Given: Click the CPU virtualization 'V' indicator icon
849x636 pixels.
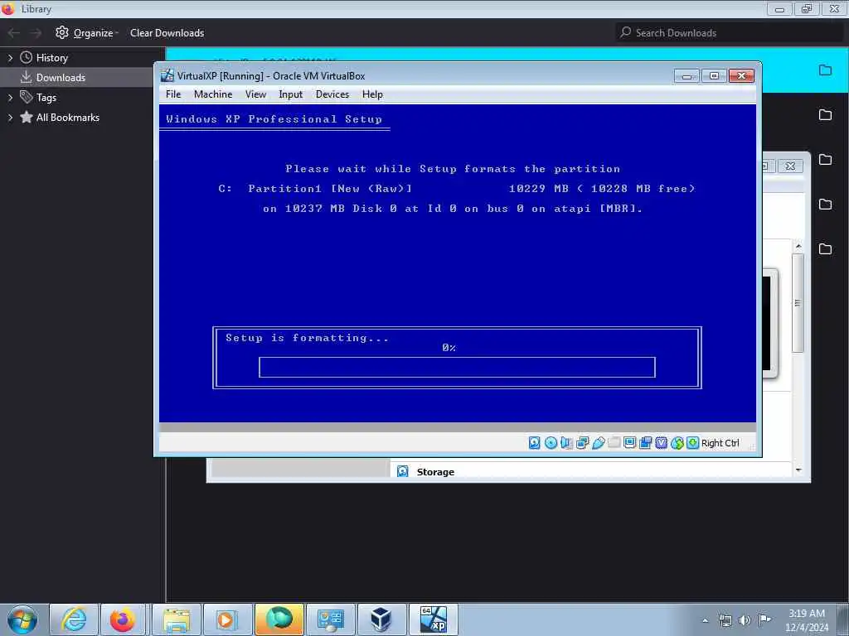Looking at the screenshot, I should [x=661, y=443].
